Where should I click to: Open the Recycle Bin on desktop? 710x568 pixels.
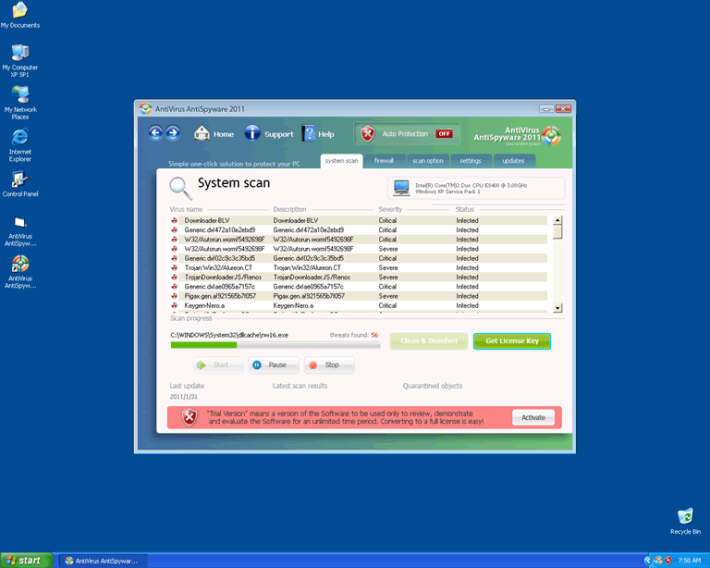[685, 516]
